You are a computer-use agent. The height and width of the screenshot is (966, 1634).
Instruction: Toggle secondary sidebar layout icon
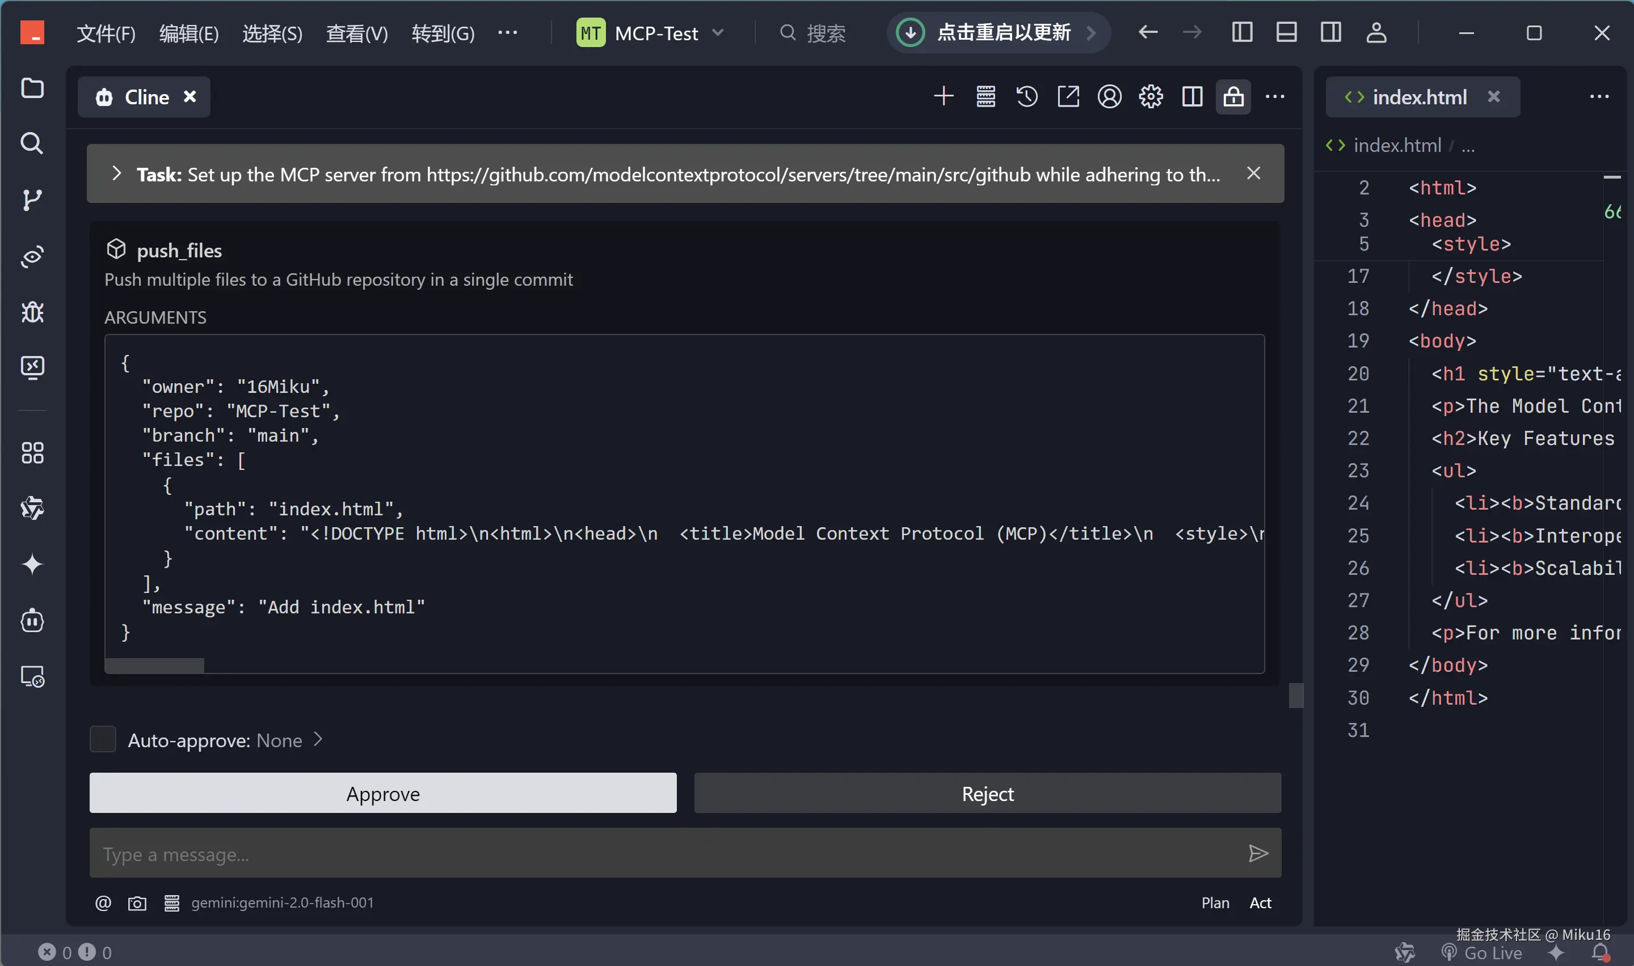[1330, 32]
